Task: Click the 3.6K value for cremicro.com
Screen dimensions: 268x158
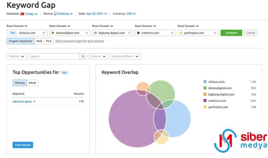Action: tap(253, 101)
